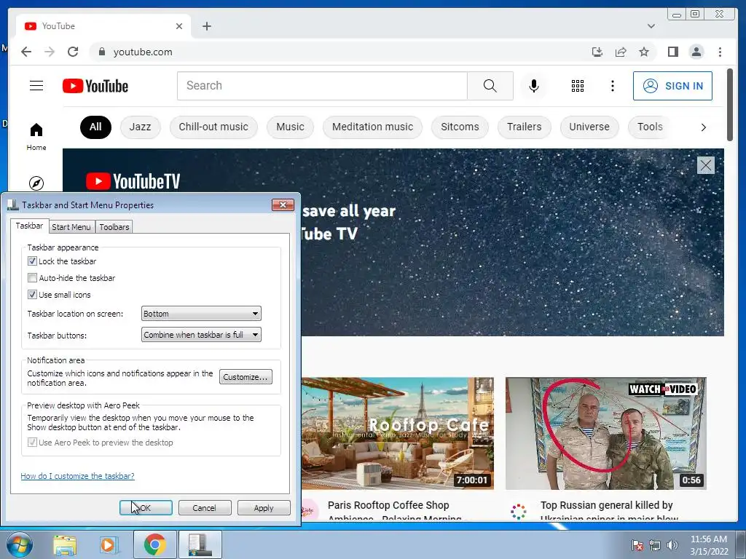Screen dimensions: 746x559
Task: Click the network tray icon
Action: (655, 545)
